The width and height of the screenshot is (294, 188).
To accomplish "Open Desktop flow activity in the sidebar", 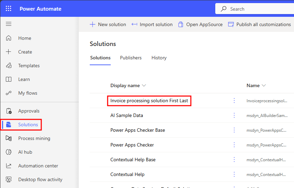I will 40,179.
